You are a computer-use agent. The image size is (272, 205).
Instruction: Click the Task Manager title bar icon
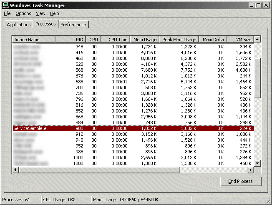point(5,5)
